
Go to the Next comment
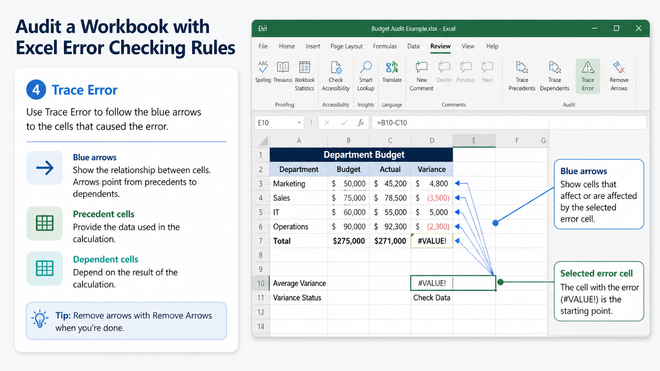(488, 72)
